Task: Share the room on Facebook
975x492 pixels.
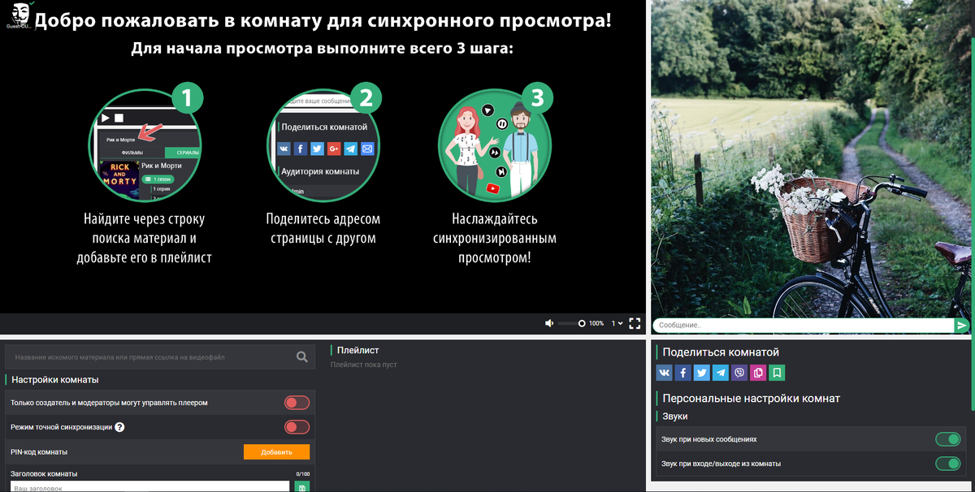Action: pyautogui.click(x=682, y=372)
